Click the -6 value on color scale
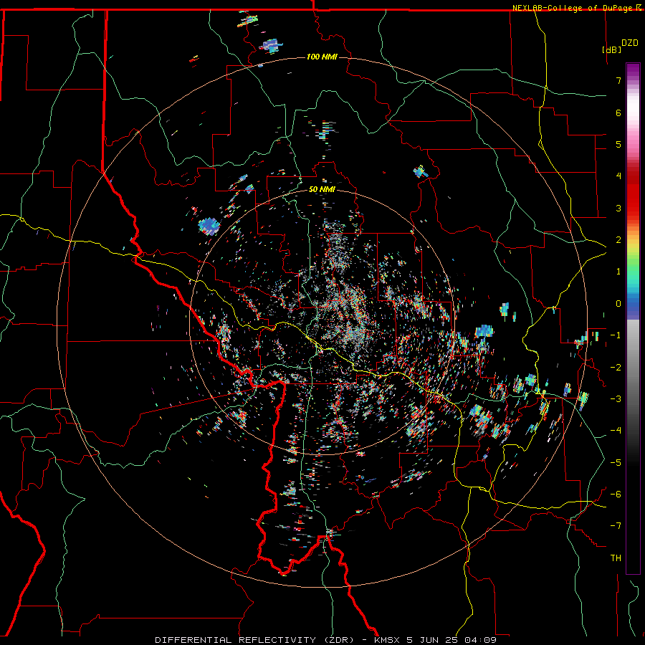The width and height of the screenshot is (645, 645). 616,494
